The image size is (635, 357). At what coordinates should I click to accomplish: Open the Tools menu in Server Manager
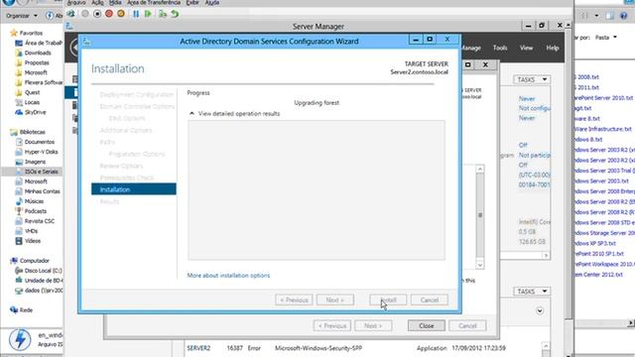[500, 48]
